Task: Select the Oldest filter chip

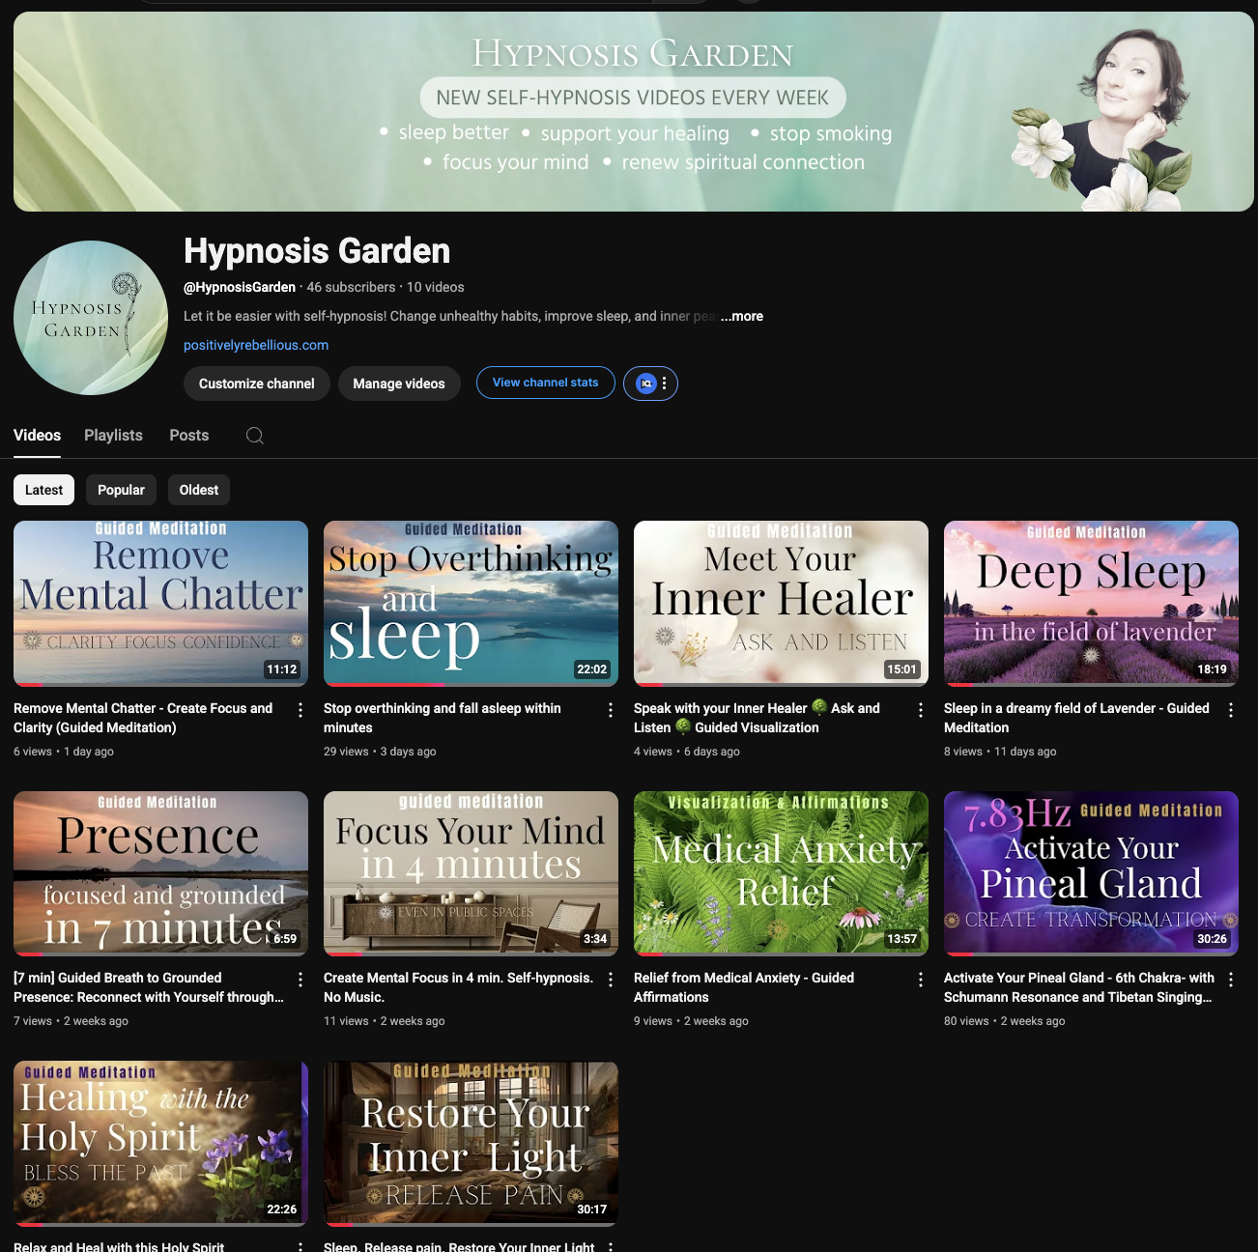Action: point(198,490)
